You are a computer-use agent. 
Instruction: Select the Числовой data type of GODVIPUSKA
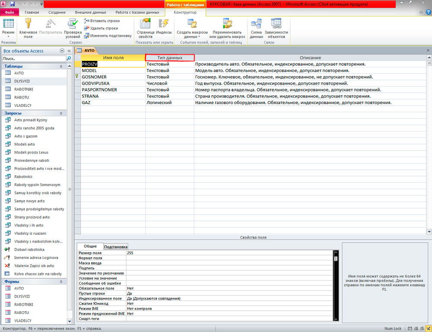(x=170, y=83)
